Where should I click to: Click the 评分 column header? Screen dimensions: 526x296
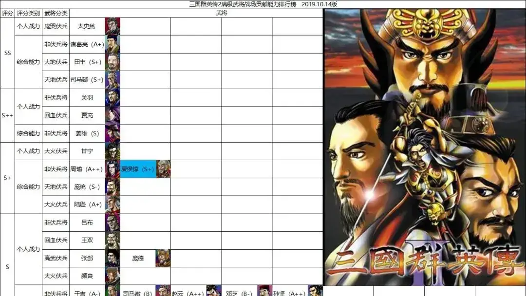pos(7,13)
